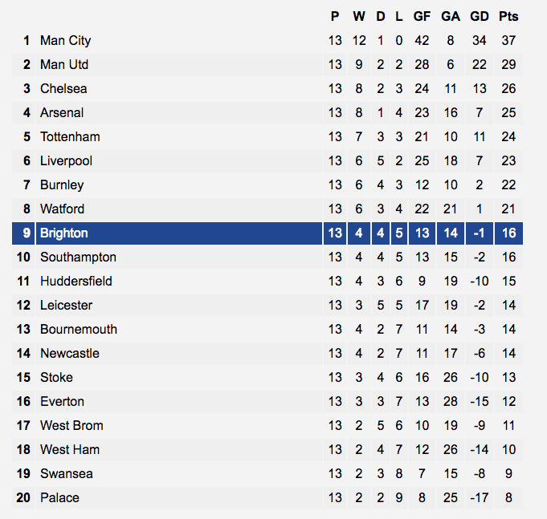The width and height of the screenshot is (547, 519).
Task: Open the Arsenal team entry
Action: click(x=62, y=112)
